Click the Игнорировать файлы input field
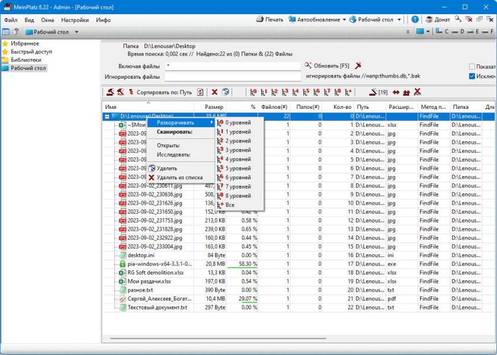Image resolution: width=497 pixels, height=355 pixels. click(233, 77)
